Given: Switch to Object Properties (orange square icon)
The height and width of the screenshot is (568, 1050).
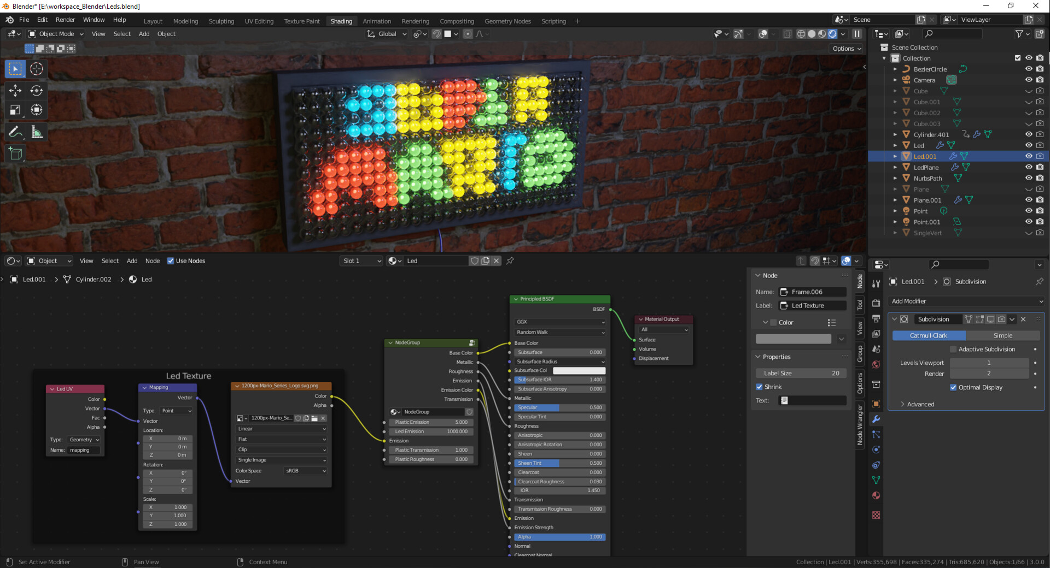Looking at the screenshot, I should pyautogui.click(x=876, y=404).
